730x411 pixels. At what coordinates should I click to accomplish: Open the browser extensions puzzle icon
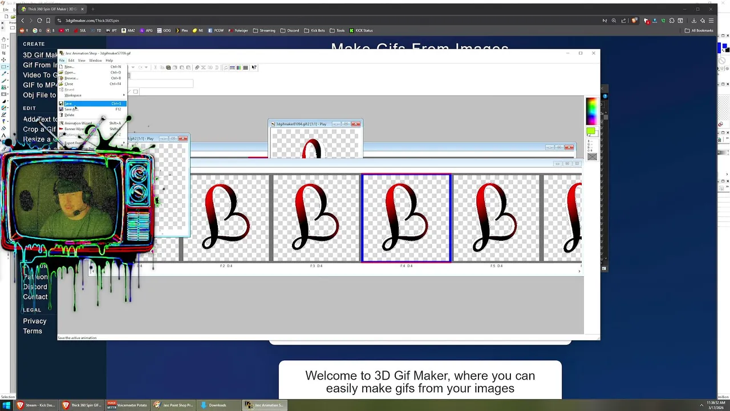click(672, 21)
